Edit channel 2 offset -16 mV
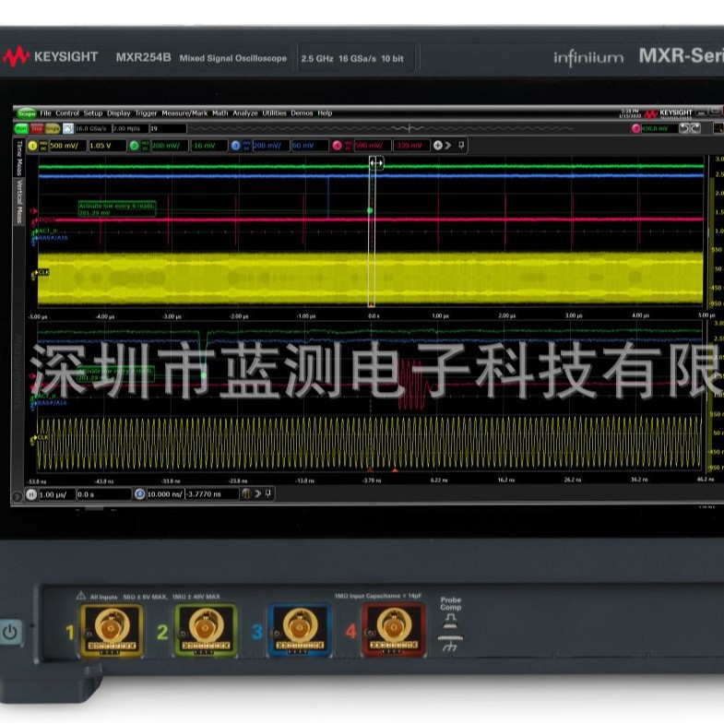724x724 pixels. (x=209, y=146)
